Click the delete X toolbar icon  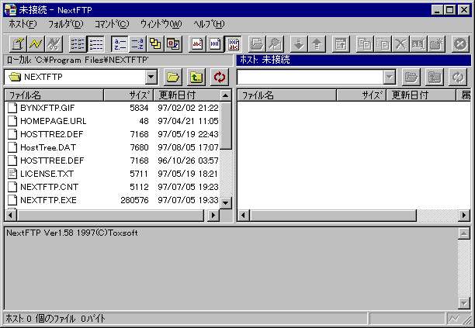[x=400, y=44]
